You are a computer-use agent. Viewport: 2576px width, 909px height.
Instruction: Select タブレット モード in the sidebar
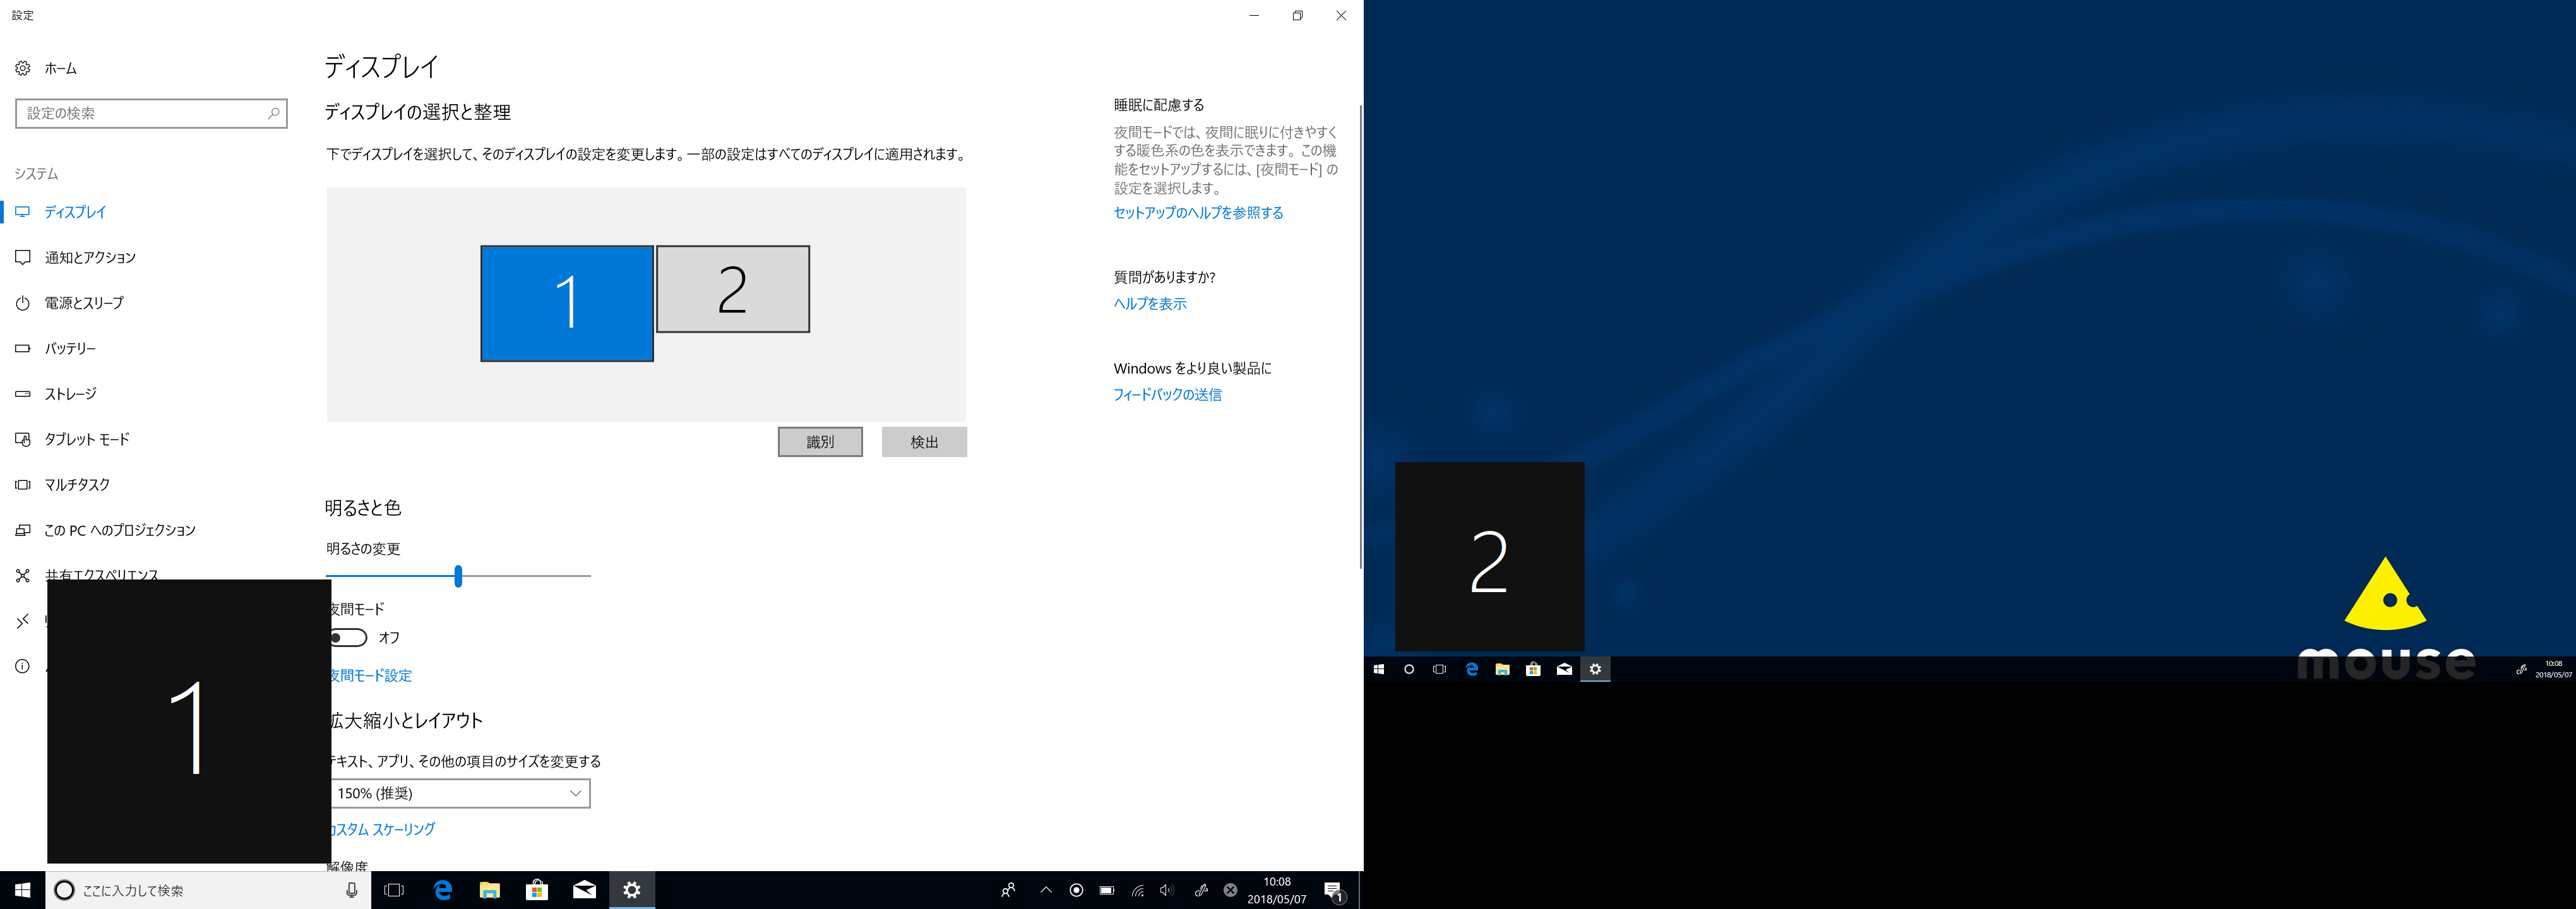coord(85,439)
